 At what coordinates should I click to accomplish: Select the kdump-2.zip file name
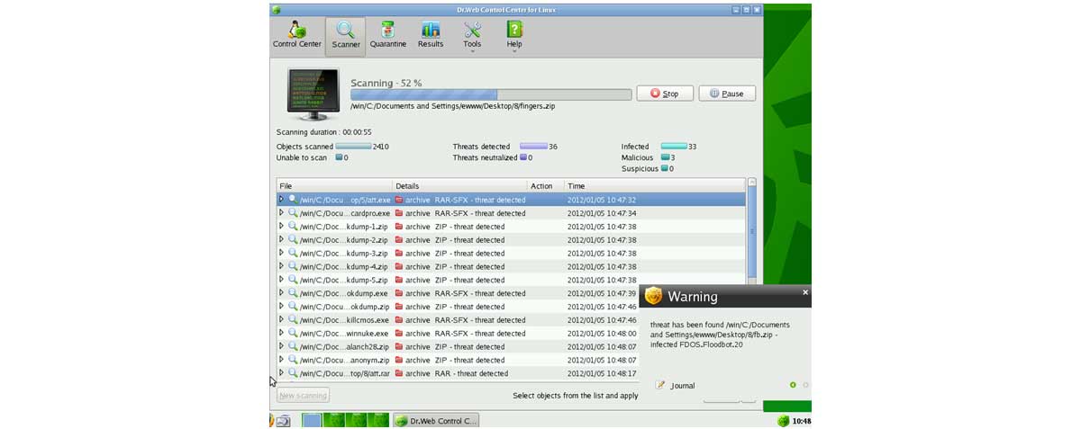click(x=344, y=240)
